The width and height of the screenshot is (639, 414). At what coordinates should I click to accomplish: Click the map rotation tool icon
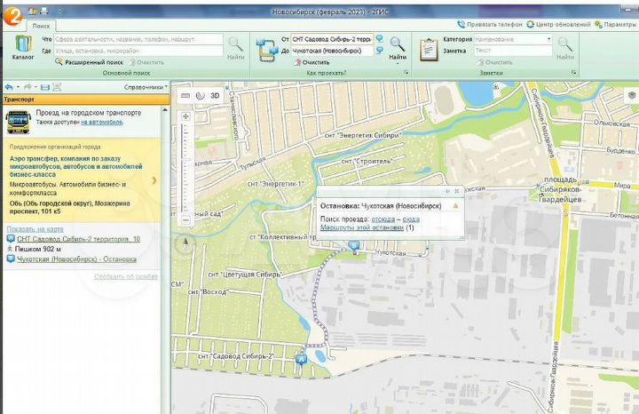200,95
